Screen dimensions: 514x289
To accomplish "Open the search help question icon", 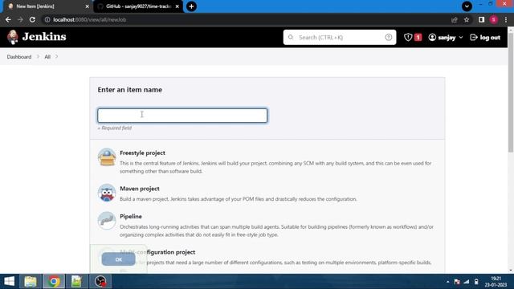I will tap(389, 38).
